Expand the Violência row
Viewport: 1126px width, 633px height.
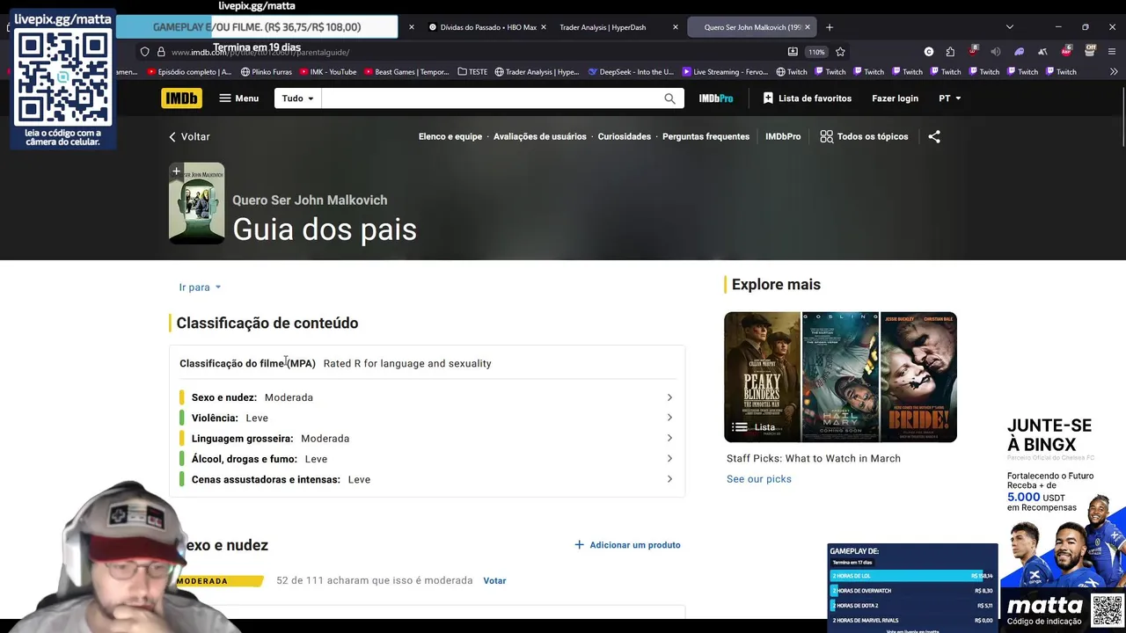click(x=427, y=418)
